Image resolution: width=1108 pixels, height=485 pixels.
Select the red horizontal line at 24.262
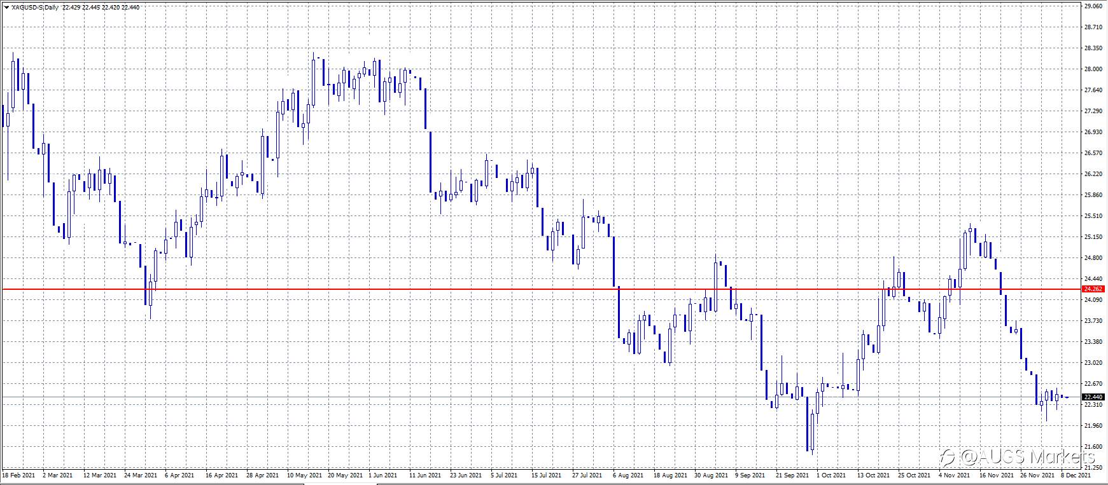[541, 289]
